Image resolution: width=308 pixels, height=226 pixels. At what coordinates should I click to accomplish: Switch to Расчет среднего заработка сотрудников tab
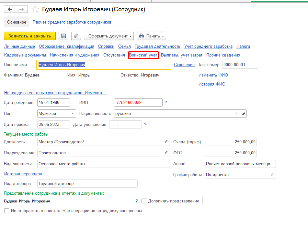(x=72, y=22)
